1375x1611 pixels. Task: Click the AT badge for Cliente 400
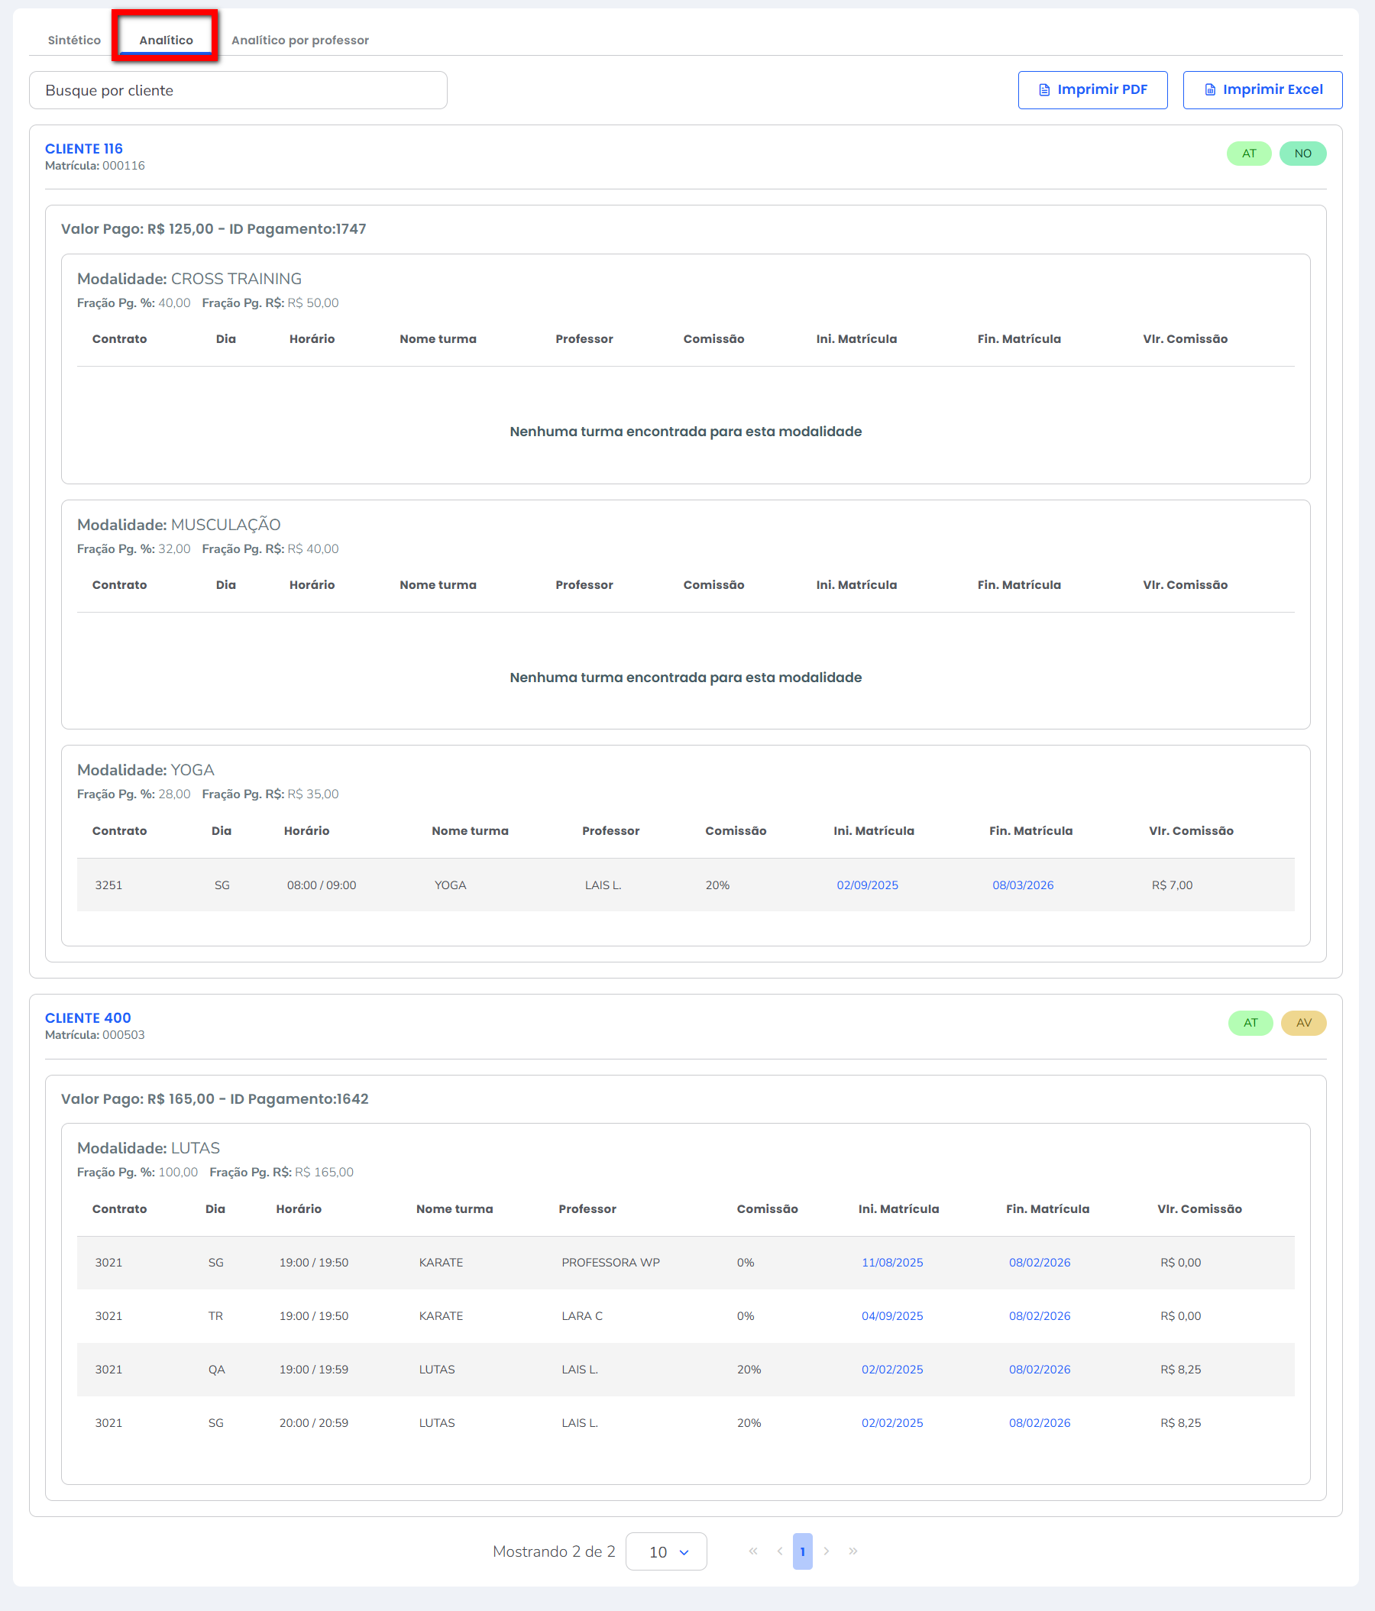click(1250, 1024)
